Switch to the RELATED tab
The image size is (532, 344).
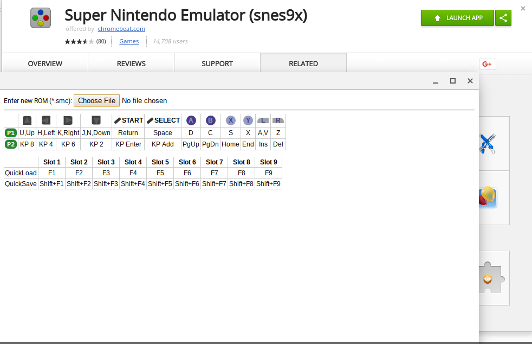(303, 63)
